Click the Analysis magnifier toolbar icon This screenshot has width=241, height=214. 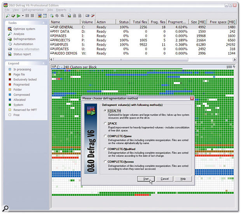point(7,16)
